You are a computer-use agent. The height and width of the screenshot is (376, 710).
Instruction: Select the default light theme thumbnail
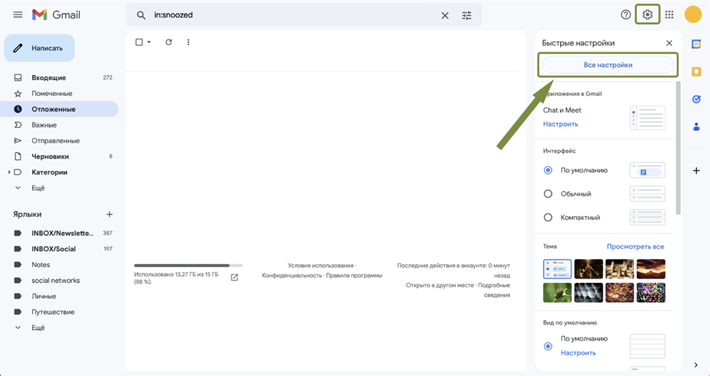point(557,269)
